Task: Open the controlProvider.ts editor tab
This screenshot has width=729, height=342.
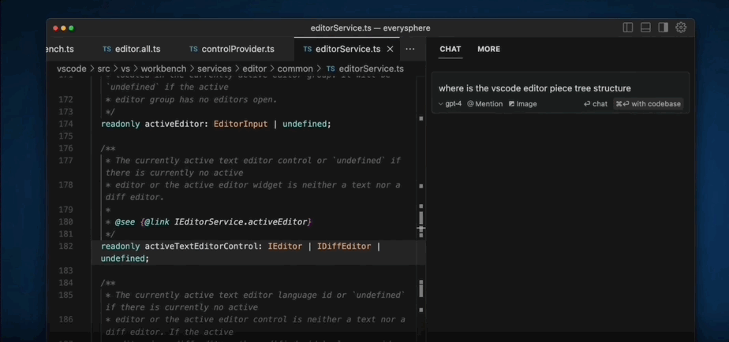Action: pyautogui.click(x=231, y=50)
